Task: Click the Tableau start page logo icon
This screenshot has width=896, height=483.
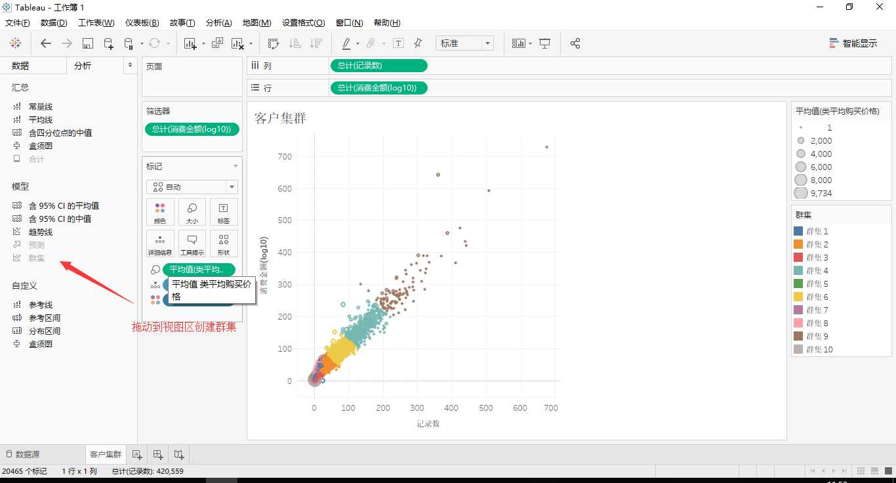Action: tap(15, 43)
